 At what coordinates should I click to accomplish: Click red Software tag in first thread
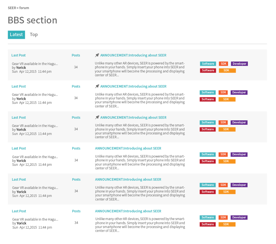click(208, 70)
